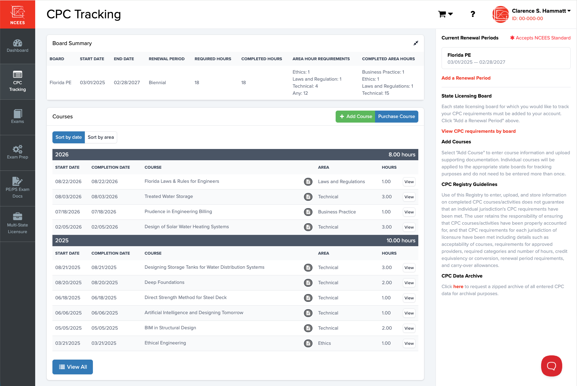
Task: Open document icon for BIM in Structural Design
Action: pyautogui.click(x=308, y=328)
